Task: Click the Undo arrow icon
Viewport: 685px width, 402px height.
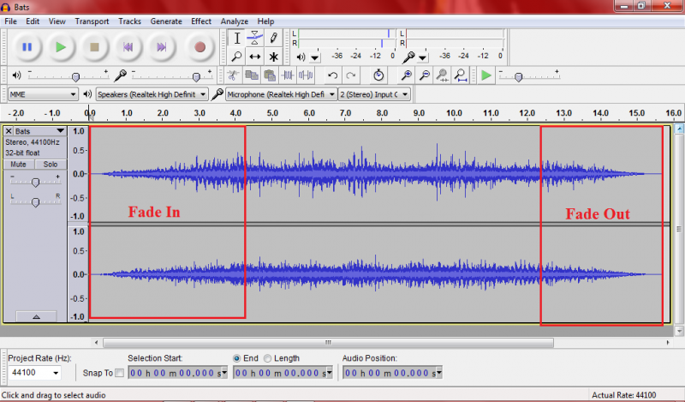Action: point(333,76)
